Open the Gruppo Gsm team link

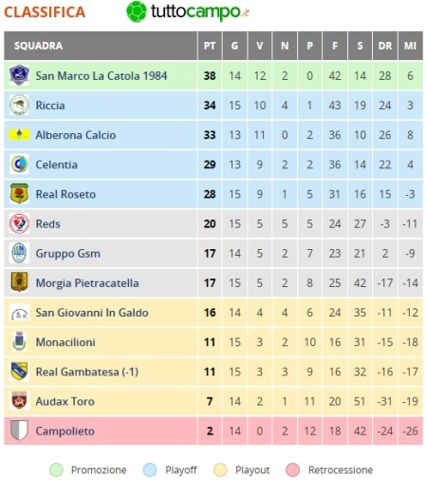pos(67,253)
